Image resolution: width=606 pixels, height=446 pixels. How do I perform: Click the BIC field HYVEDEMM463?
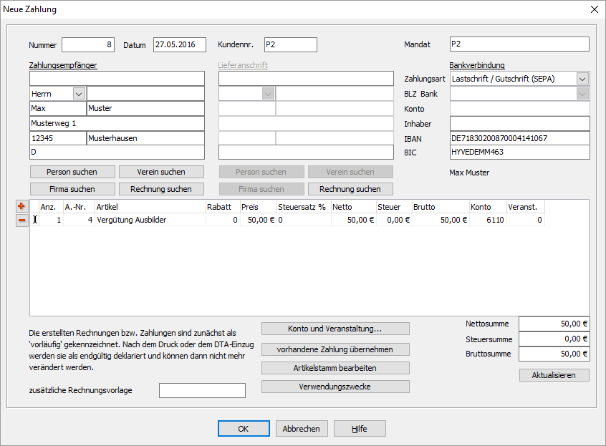pos(520,152)
